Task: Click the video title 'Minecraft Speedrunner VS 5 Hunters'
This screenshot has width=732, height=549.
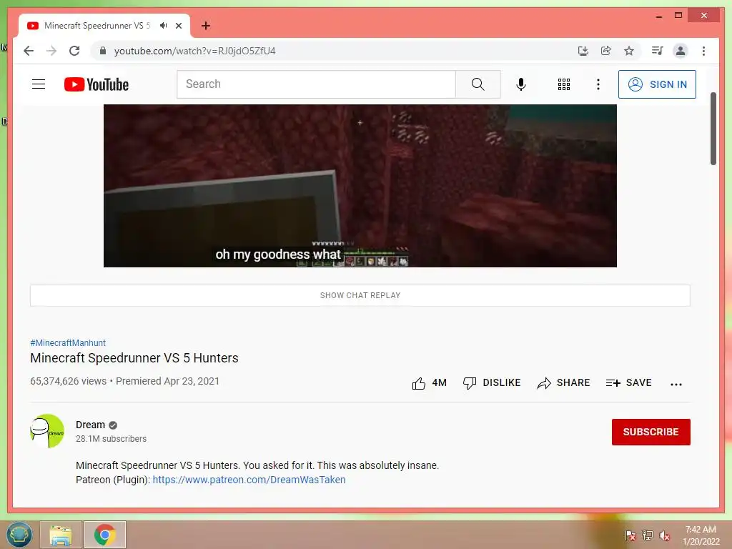Action: click(x=134, y=358)
